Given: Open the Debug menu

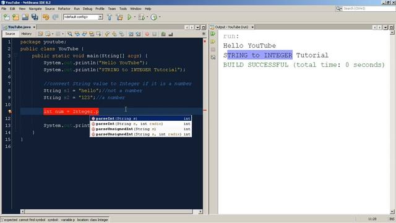Looking at the screenshot, I should pos(87,9).
